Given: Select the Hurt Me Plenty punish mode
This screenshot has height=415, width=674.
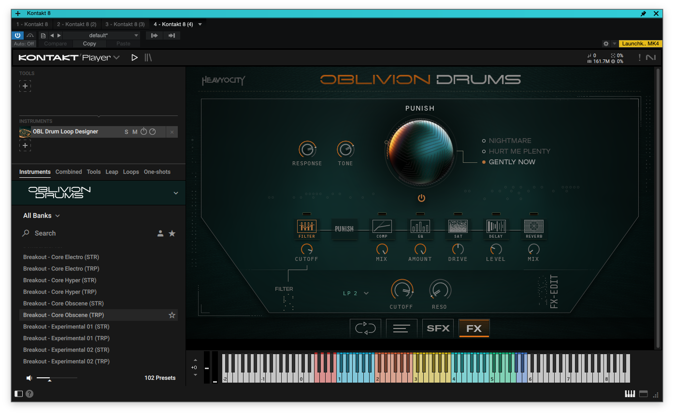Looking at the screenshot, I should click(x=516, y=151).
